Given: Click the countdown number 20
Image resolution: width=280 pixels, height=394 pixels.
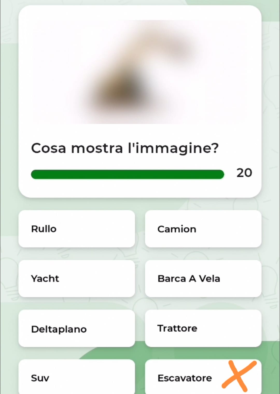Looking at the screenshot, I should point(244,173).
